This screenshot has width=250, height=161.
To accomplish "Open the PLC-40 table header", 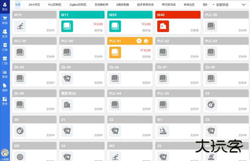I will click(82, 41).
